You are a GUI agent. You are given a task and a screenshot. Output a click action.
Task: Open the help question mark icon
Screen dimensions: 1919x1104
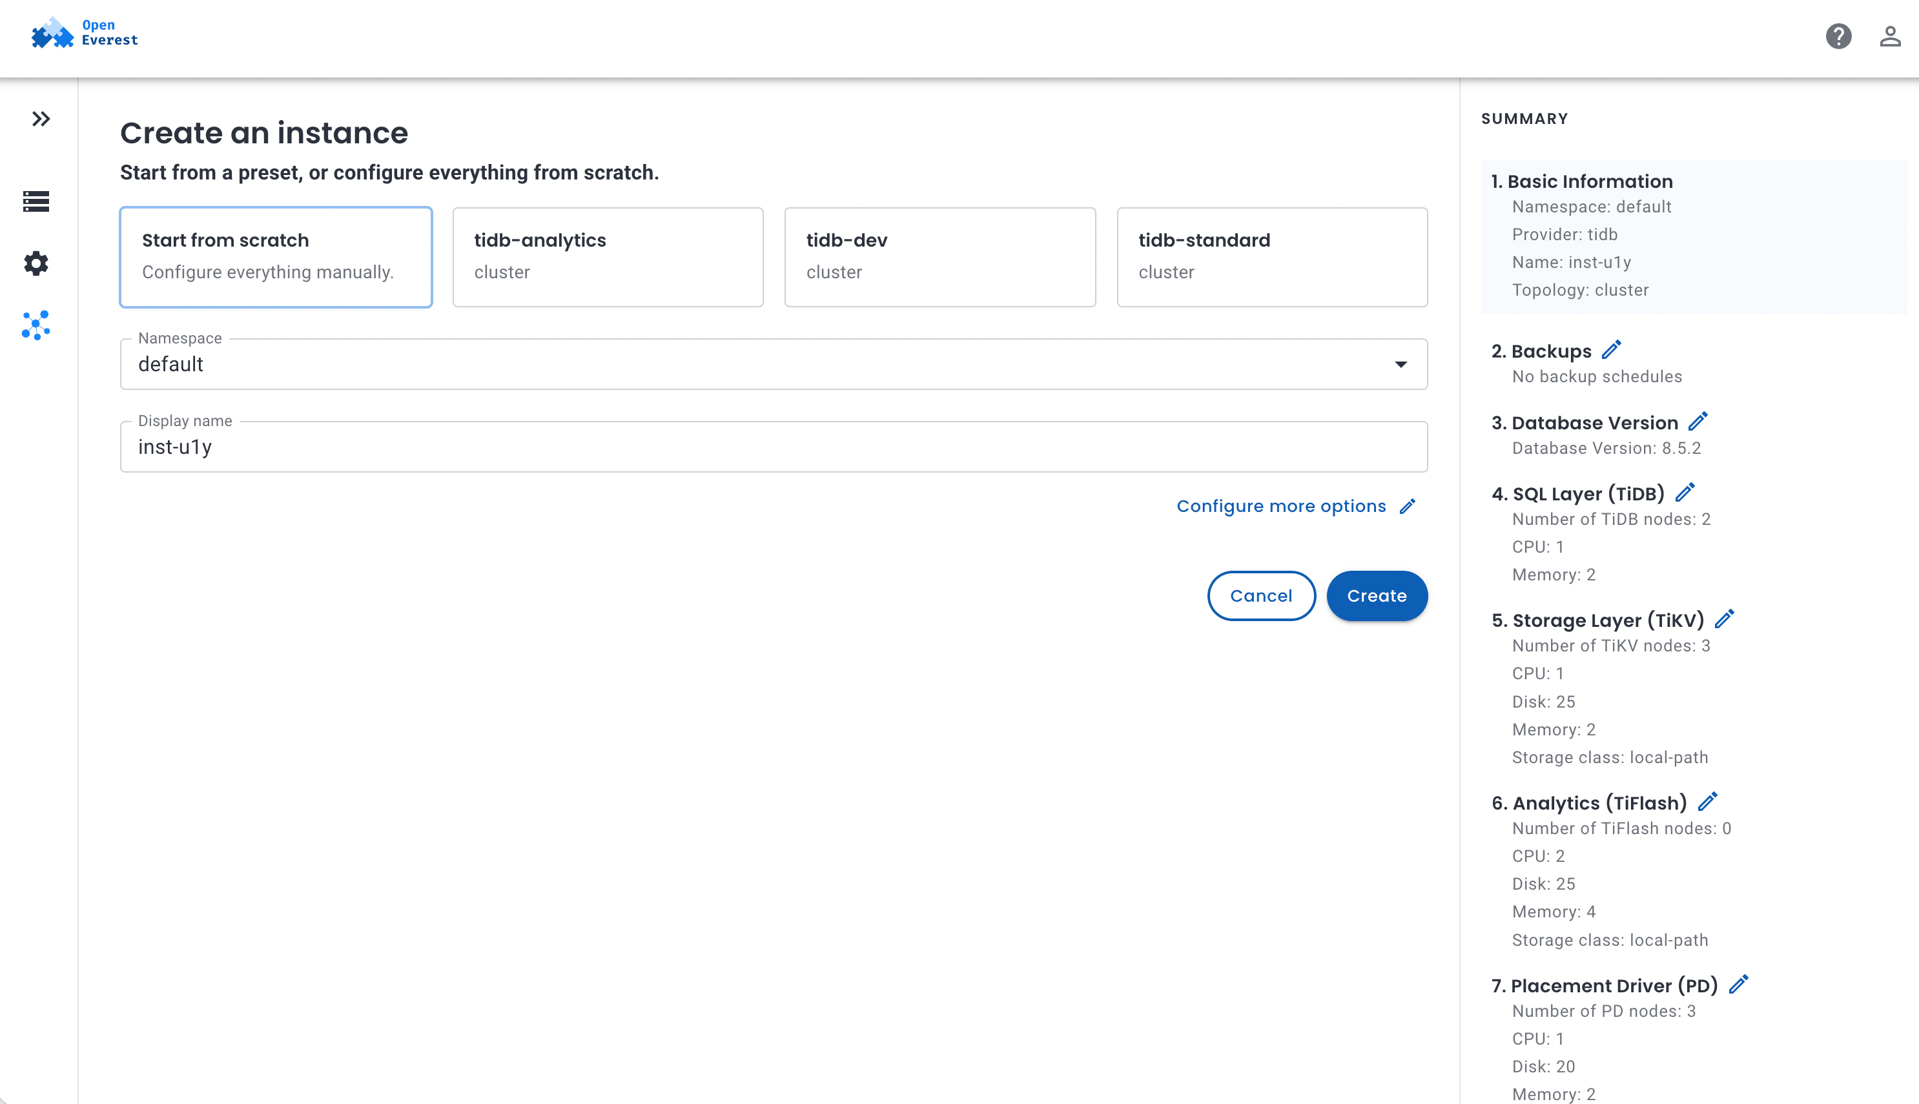point(1838,36)
